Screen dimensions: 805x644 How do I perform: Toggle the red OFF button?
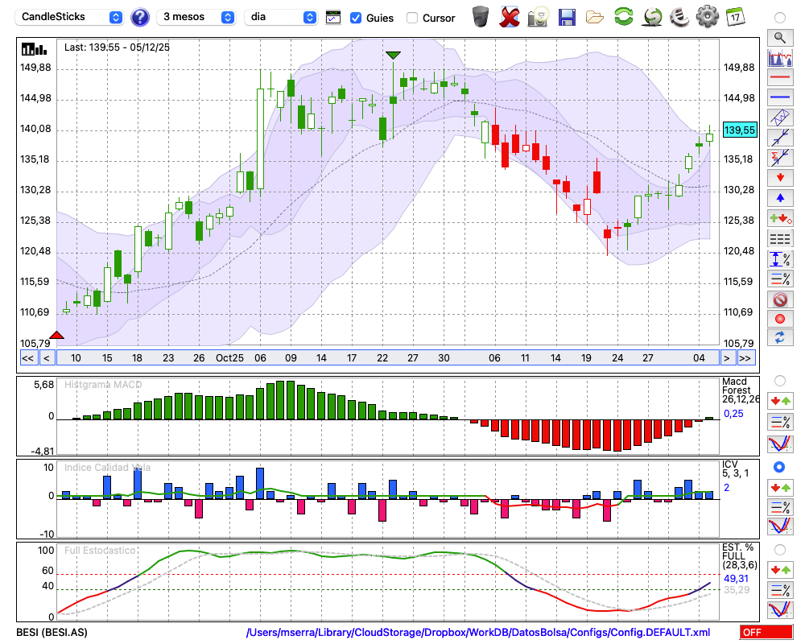766,632
